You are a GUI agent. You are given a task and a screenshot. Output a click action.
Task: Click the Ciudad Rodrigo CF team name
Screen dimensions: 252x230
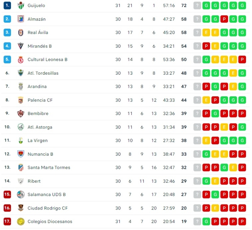47,208
